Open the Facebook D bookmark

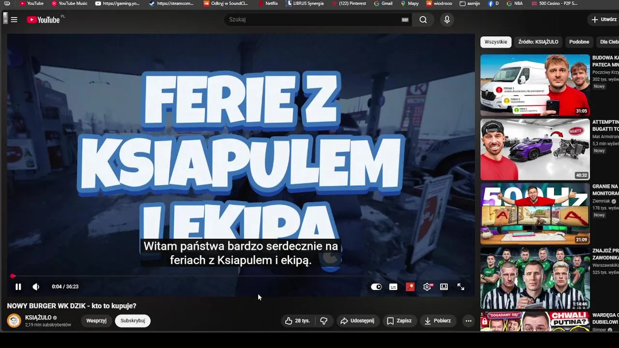click(493, 3)
